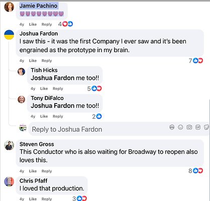View reactions on Chris Pfaff's comment
Viewport: 210px width, 201px height.
point(79,198)
